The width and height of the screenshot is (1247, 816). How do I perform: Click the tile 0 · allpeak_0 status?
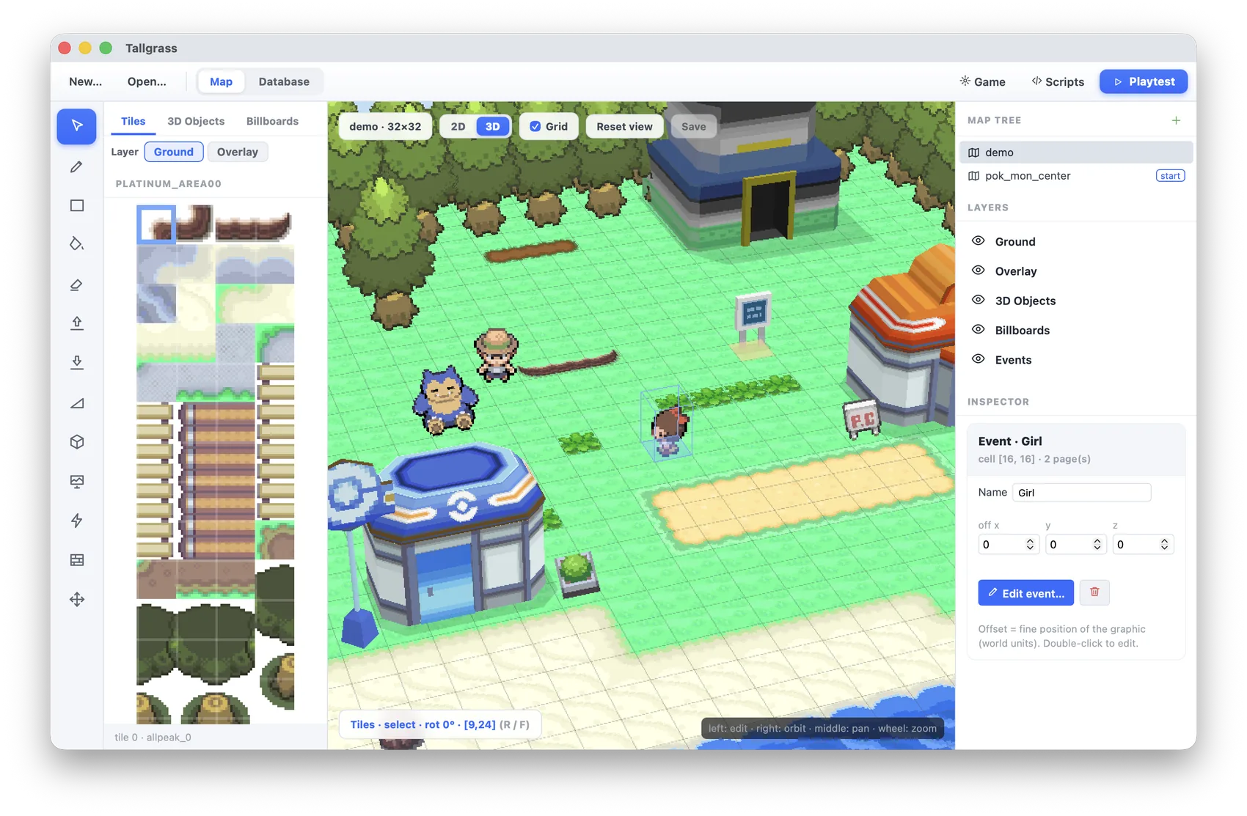tap(153, 737)
